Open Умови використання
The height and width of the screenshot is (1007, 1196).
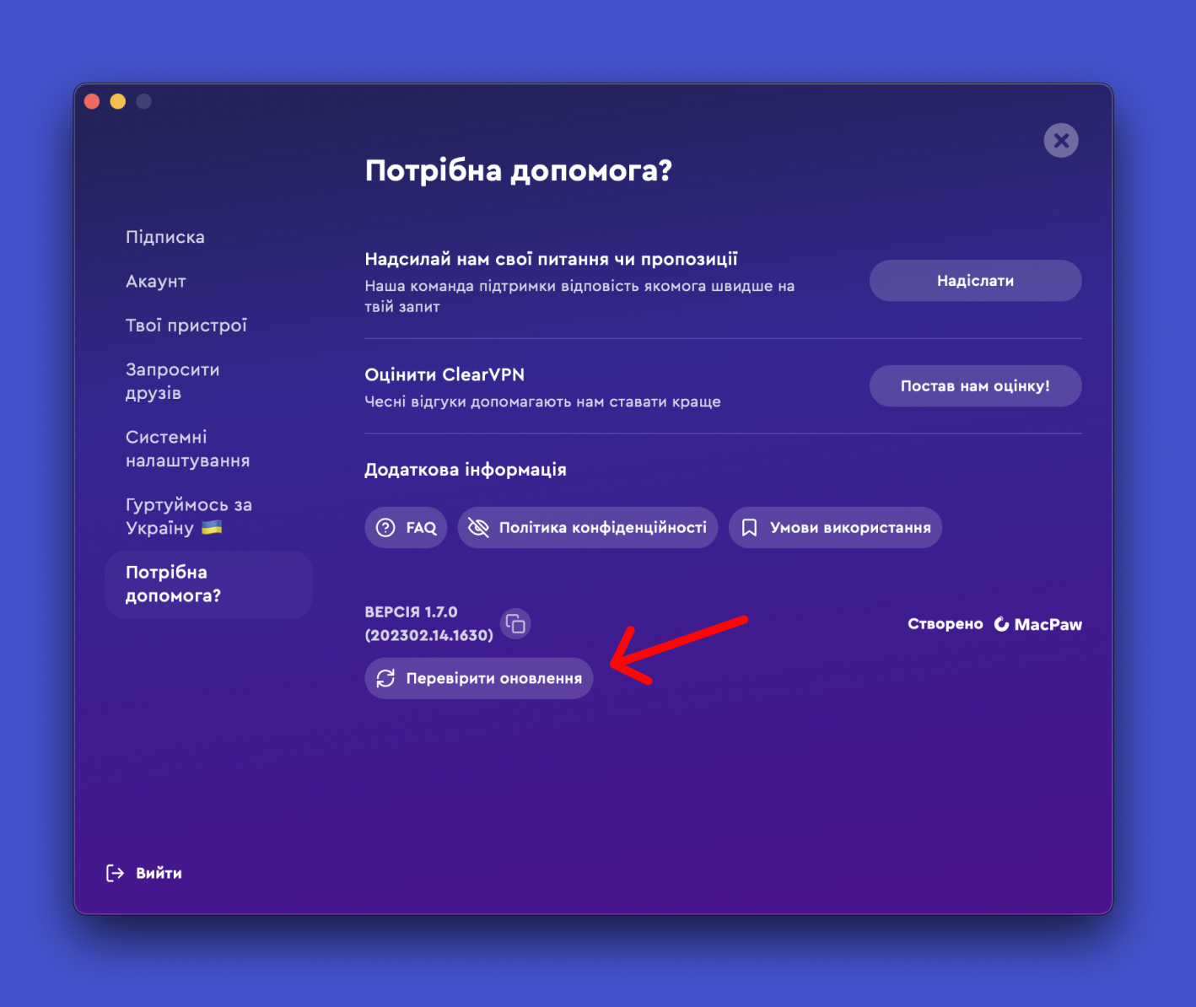835,528
